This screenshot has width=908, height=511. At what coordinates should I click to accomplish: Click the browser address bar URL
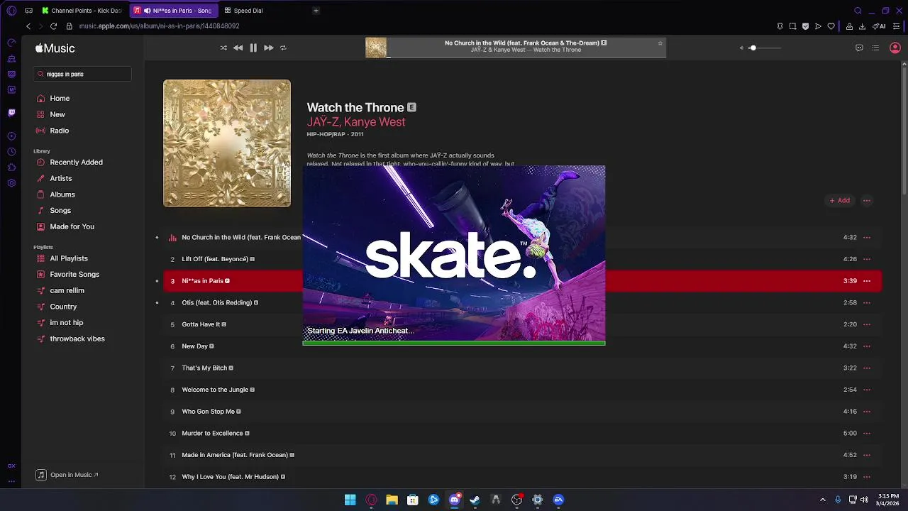click(x=159, y=26)
